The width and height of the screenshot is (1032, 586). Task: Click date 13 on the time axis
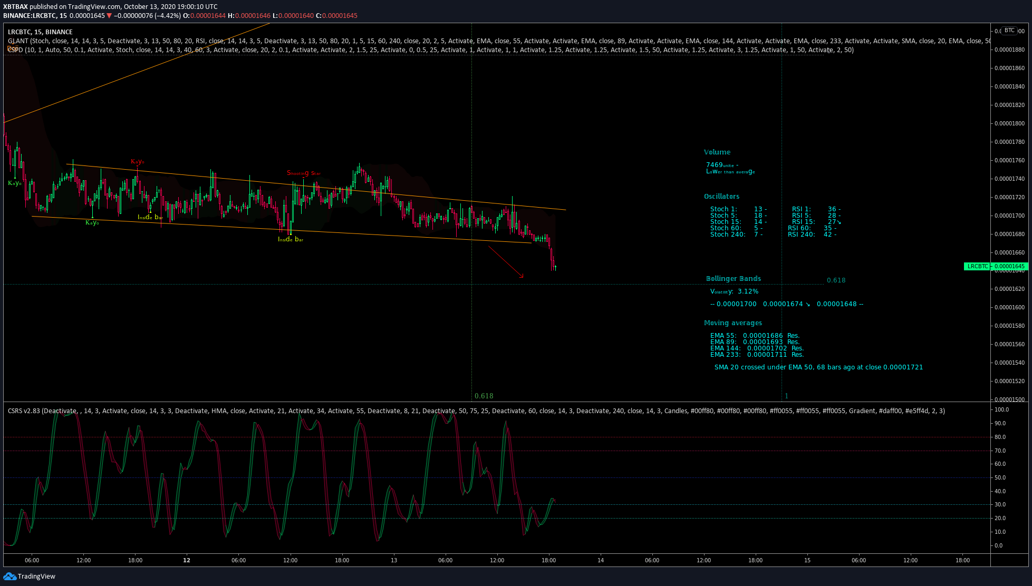click(394, 560)
